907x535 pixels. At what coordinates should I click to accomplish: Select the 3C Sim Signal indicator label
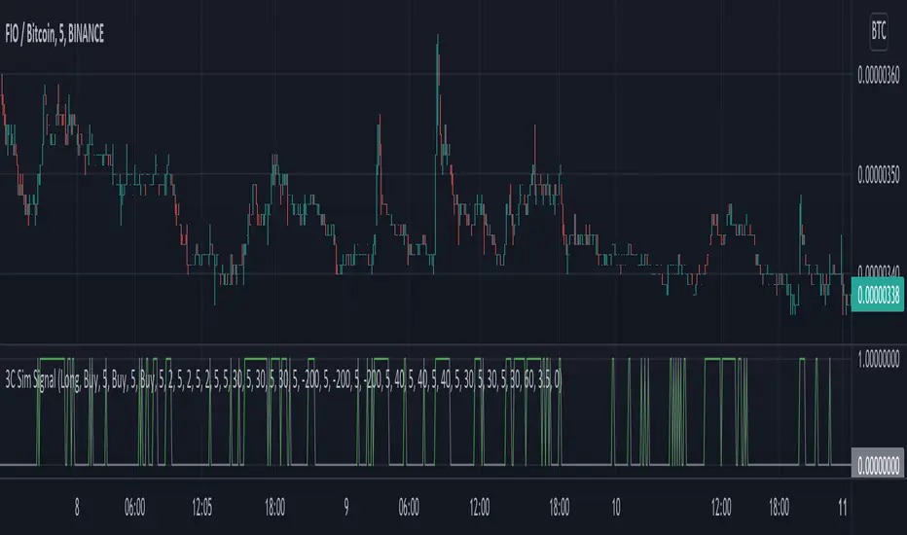[283, 380]
